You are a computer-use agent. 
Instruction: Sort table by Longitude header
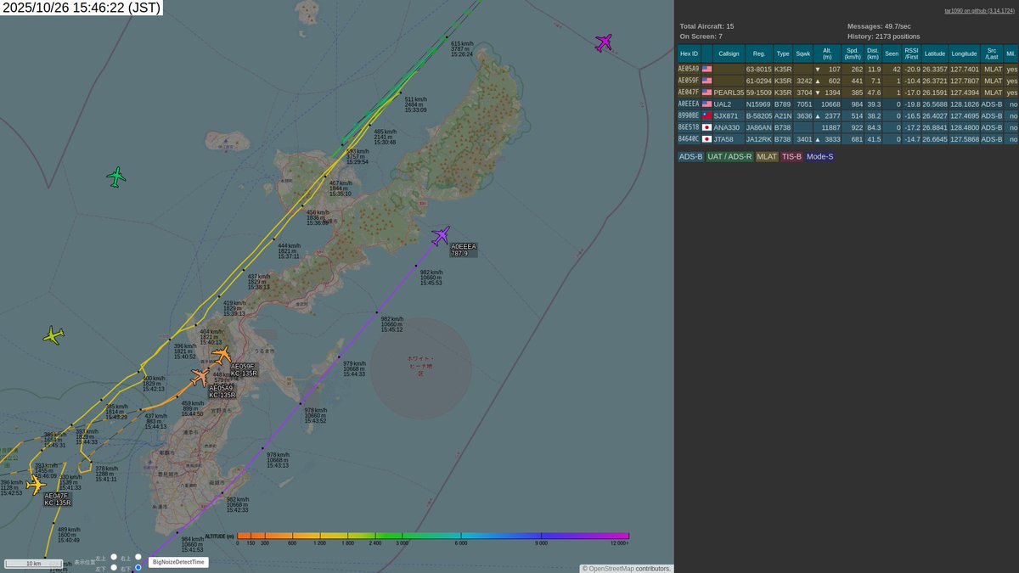964,53
